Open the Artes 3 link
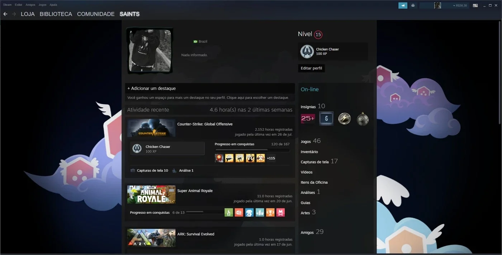The image size is (502, 255). pyautogui.click(x=308, y=212)
